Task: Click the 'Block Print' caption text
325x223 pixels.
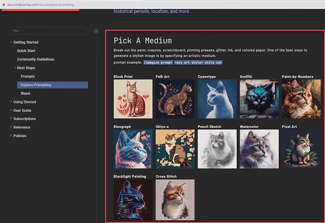Action: point(123,76)
